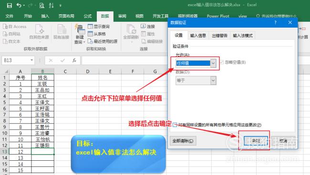
Task: Toggle apply changes to all same-setting cells checkbox
Action: 175,125
